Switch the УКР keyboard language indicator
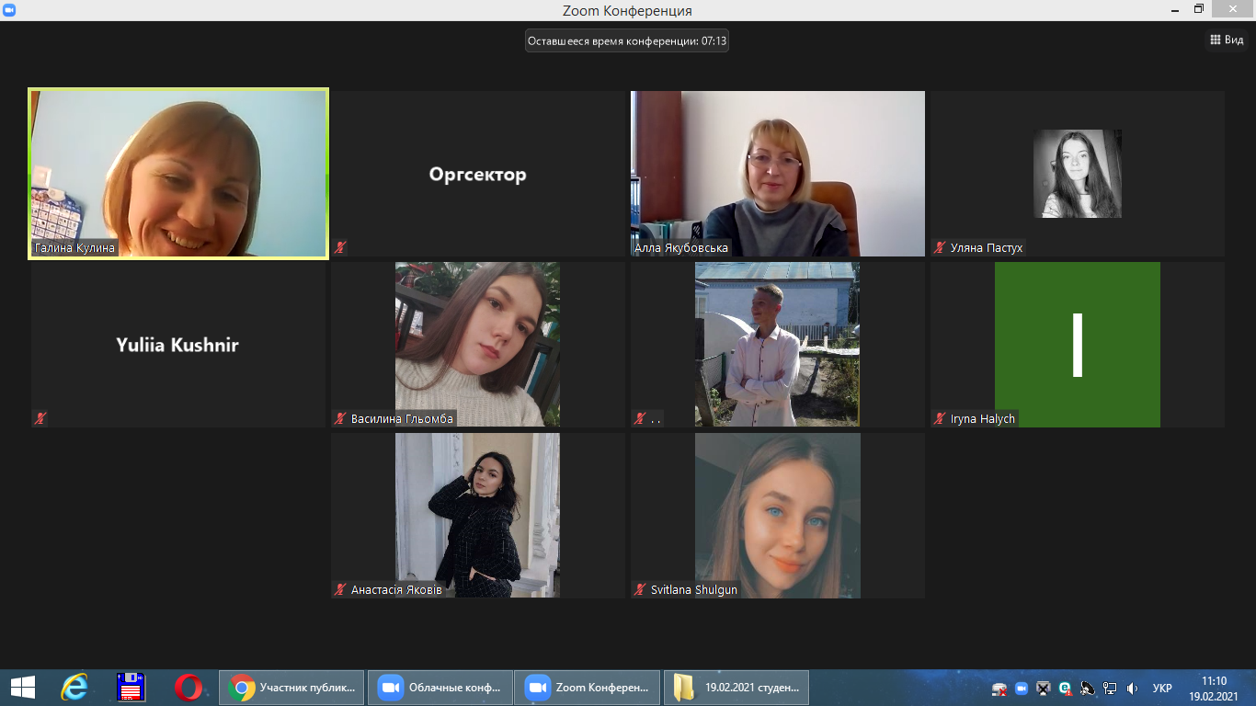1256x706 pixels. (1162, 688)
